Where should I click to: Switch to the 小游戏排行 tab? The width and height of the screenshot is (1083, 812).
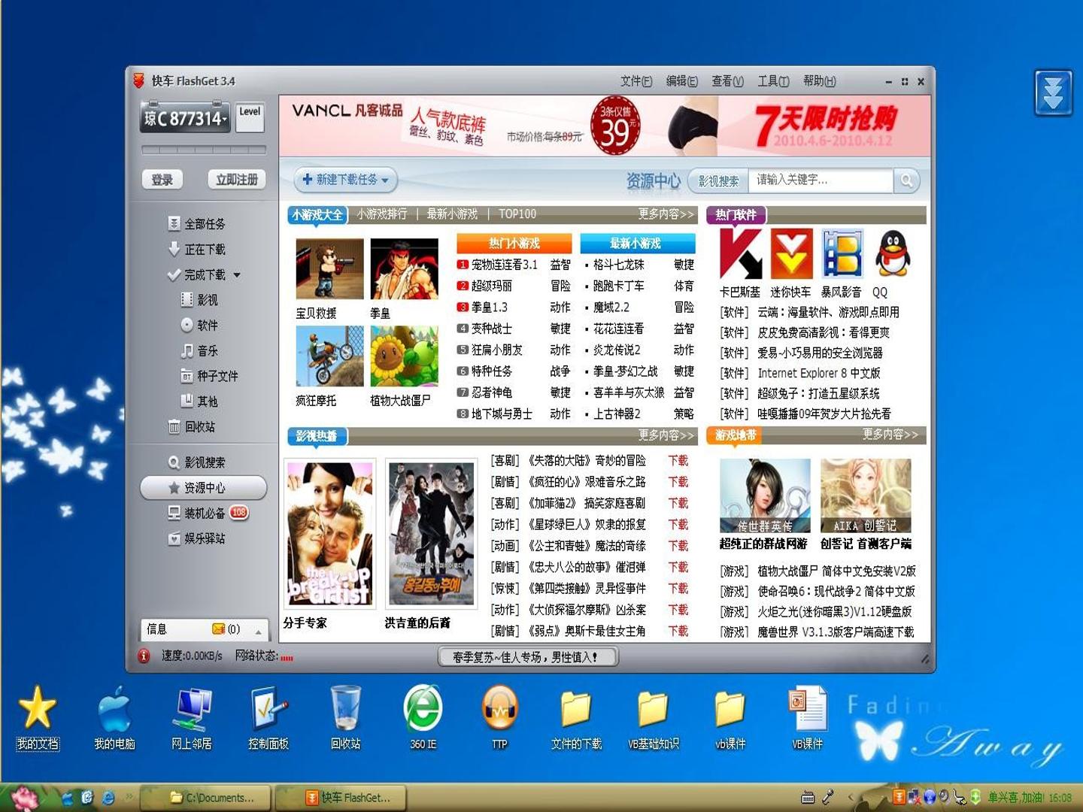tap(382, 214)
